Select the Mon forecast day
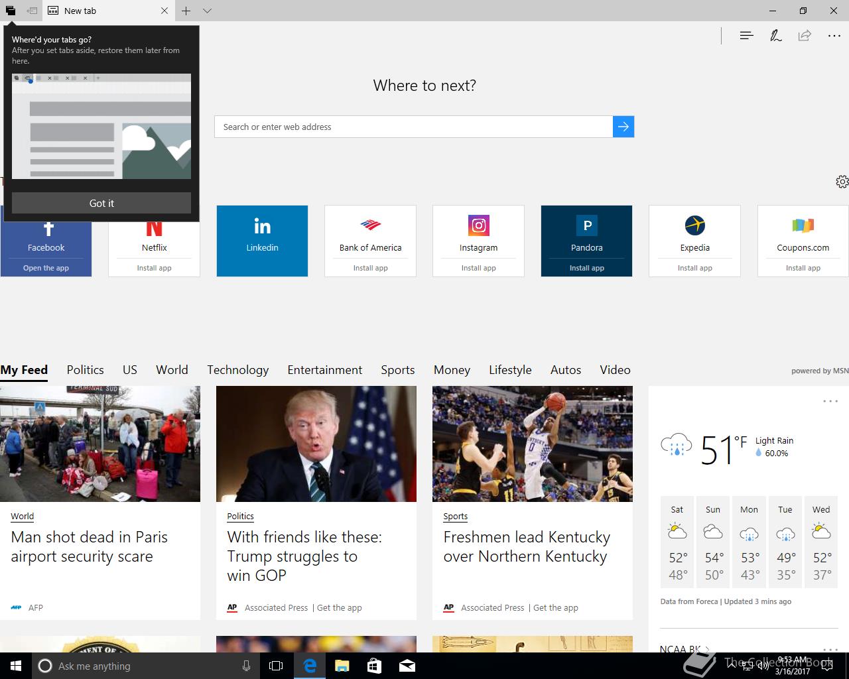This screenshot has height=679, width=849. (x=749, y=542)
